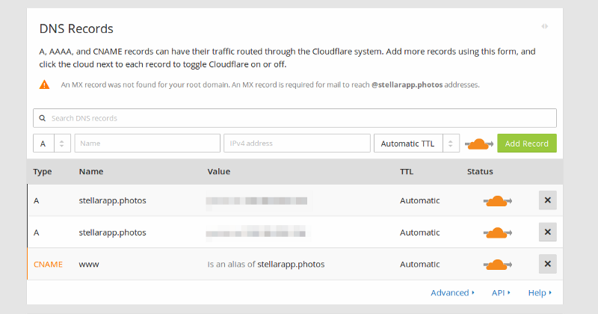The height and width of the screenshot is (314, 598).
Task: Delete the first stellarapp.photos A record
Action: pos(548,200)
